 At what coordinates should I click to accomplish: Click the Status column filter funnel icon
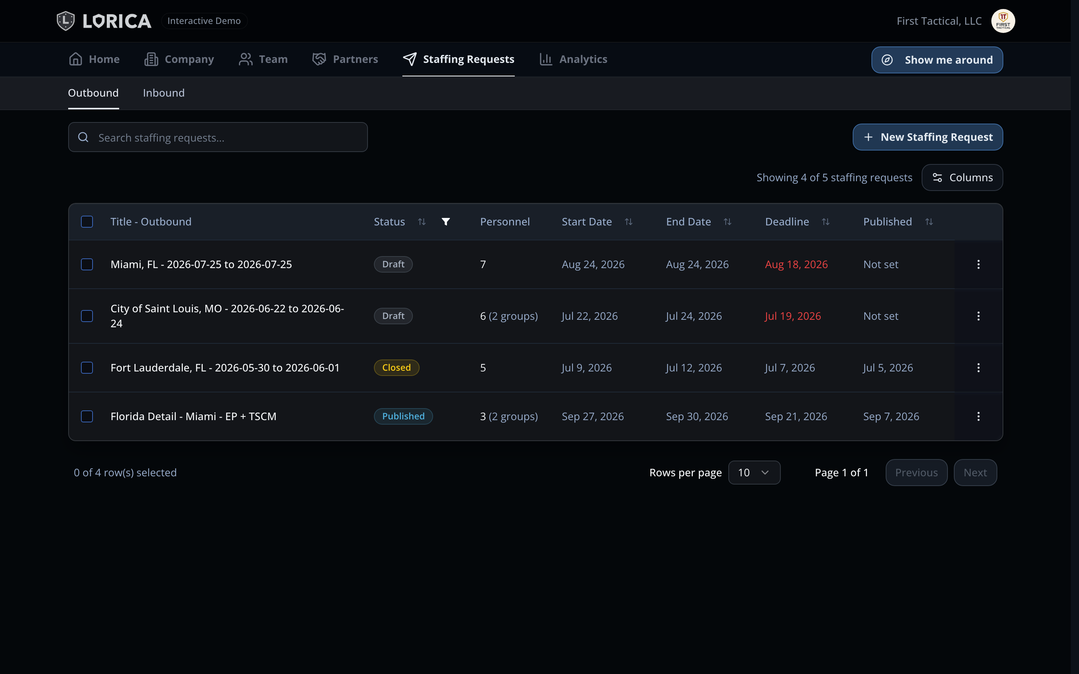coord(445,222)
